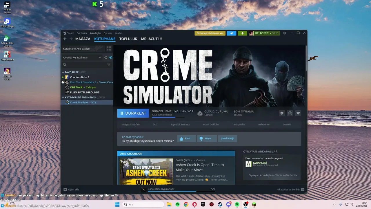Sort library by recent activity clock icon
The width and height of the screenshot is (371, 209).
coord(106,57)
